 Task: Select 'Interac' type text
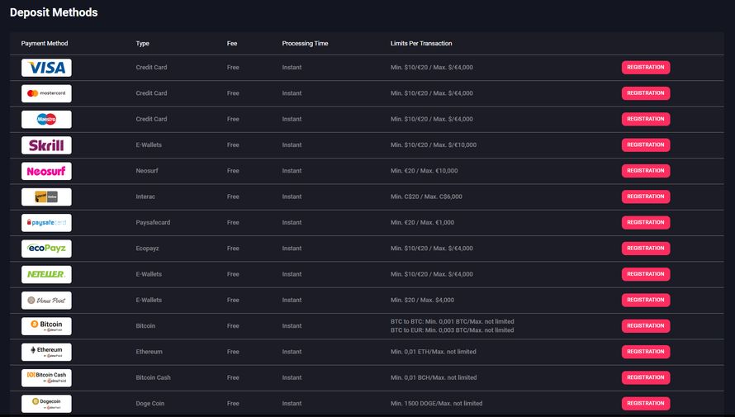[x=145, y=197]
